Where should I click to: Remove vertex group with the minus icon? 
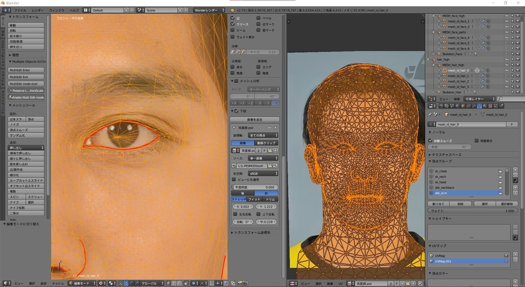(515, 174)
